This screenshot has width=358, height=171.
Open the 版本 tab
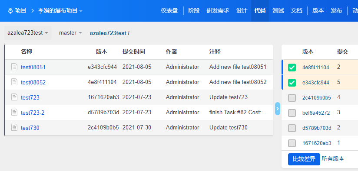pos(318,11)
